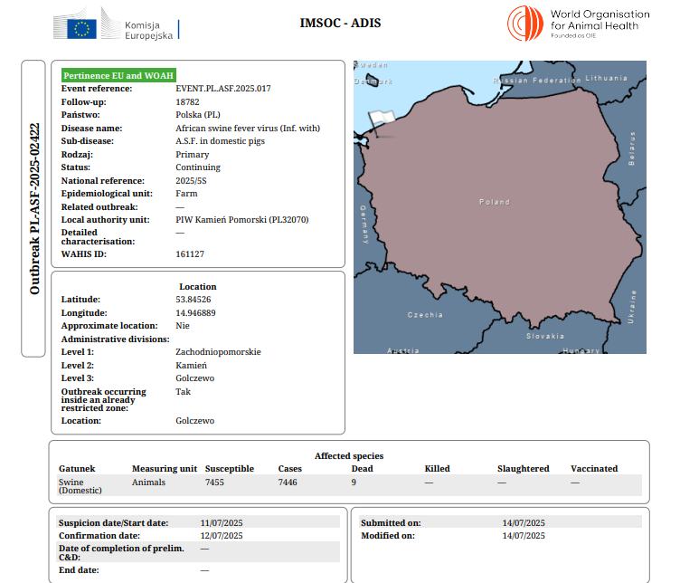Select Modified on date 14/07/2025
680x583 pixels.
pyautogui.click(x=524, y=536)
